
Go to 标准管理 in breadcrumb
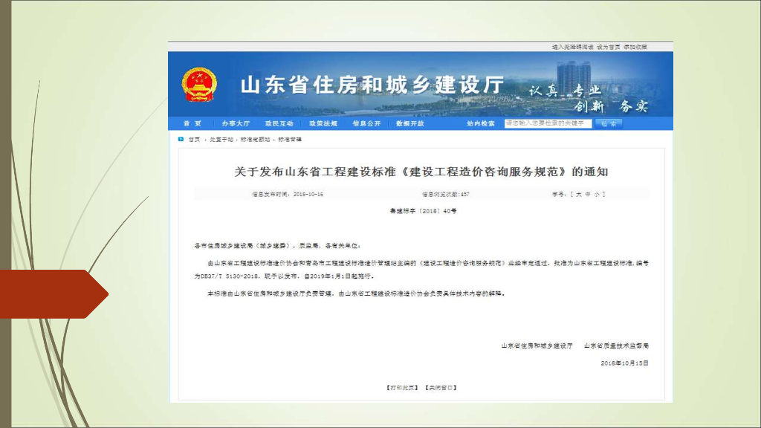tap(290, 139)
